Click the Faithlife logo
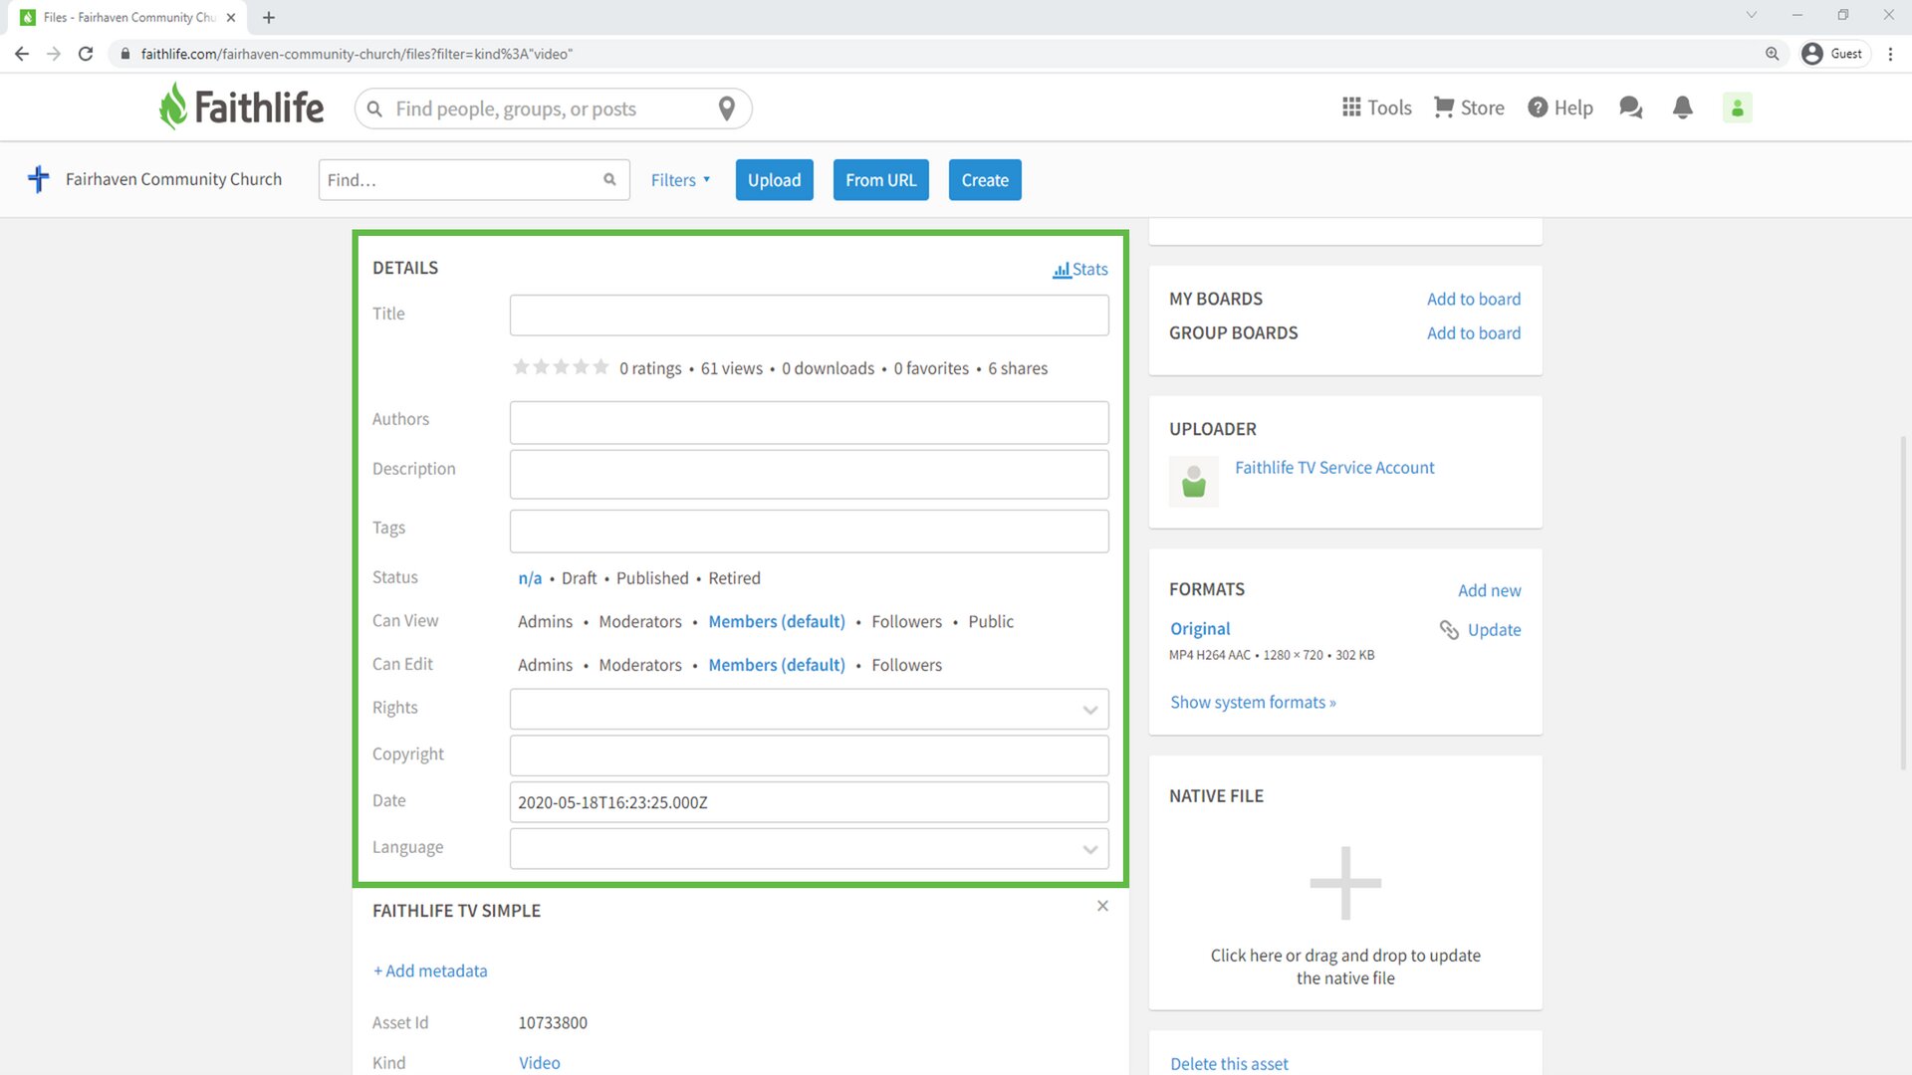 click(241, 107)
